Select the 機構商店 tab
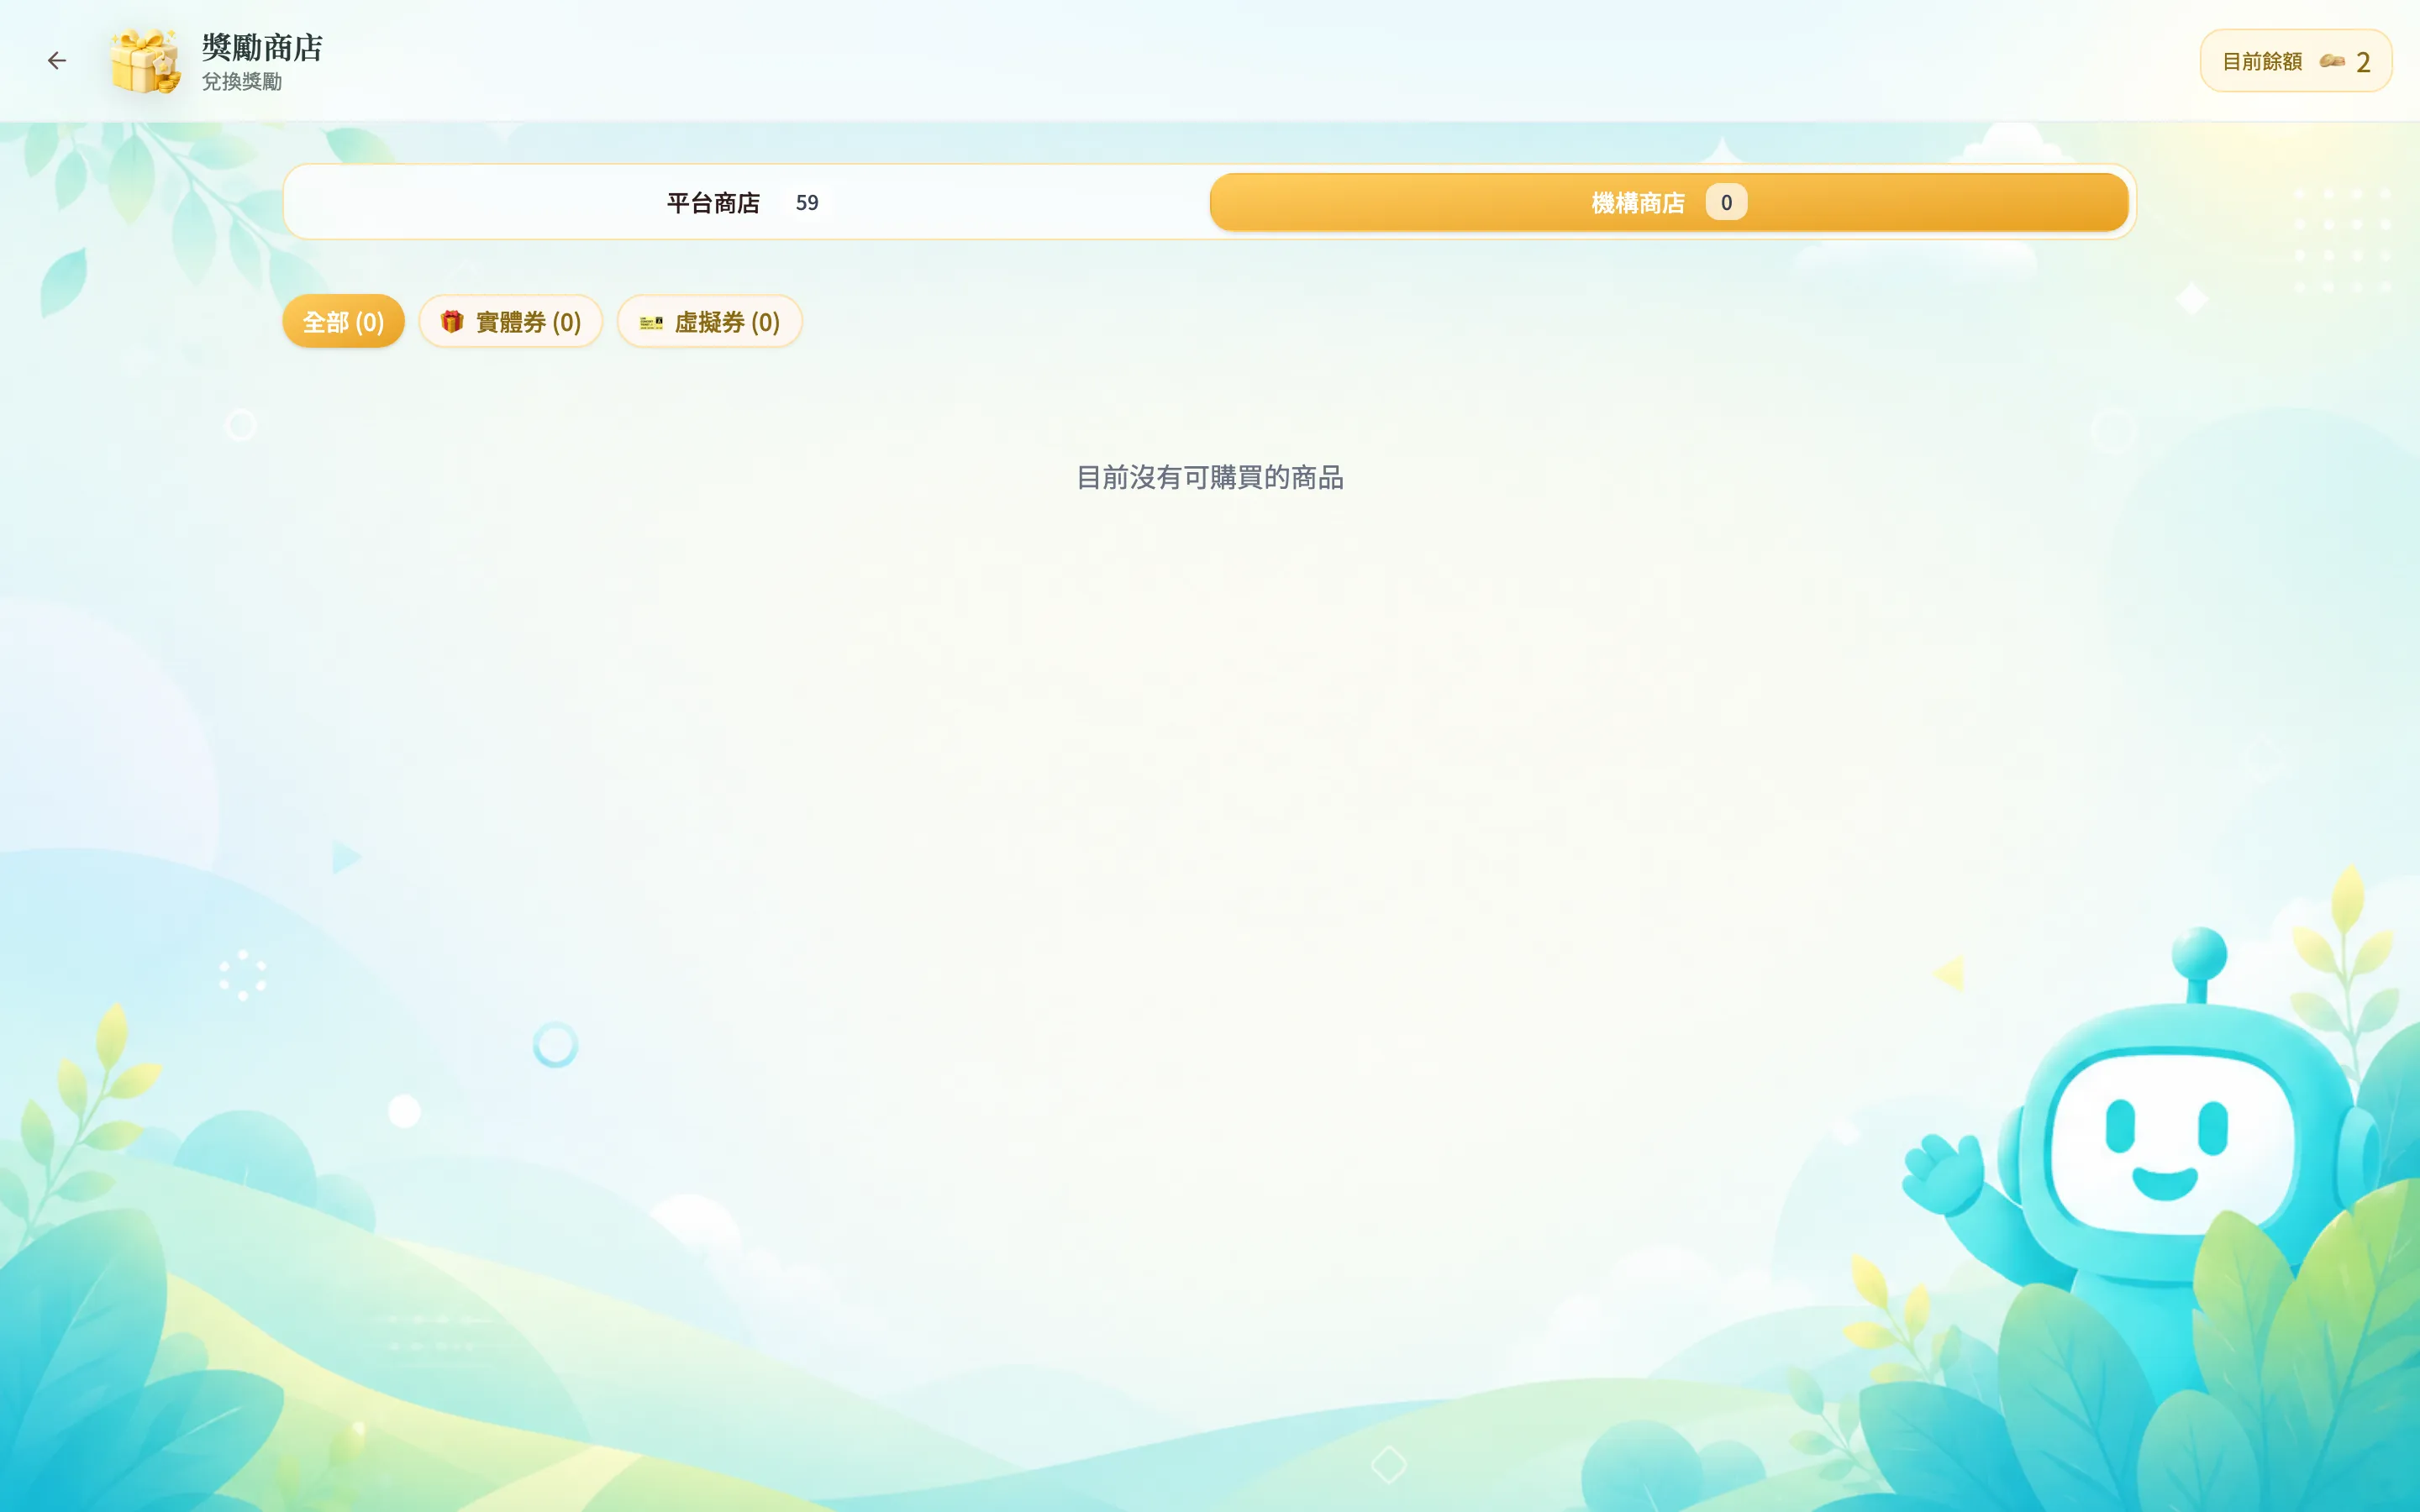2420x1512 pixels. click(x=1668, y=202)
